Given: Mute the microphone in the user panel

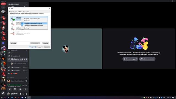Looking at the screenshot, I should 21,94.
